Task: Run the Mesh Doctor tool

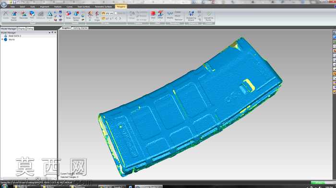Action: 14,16
